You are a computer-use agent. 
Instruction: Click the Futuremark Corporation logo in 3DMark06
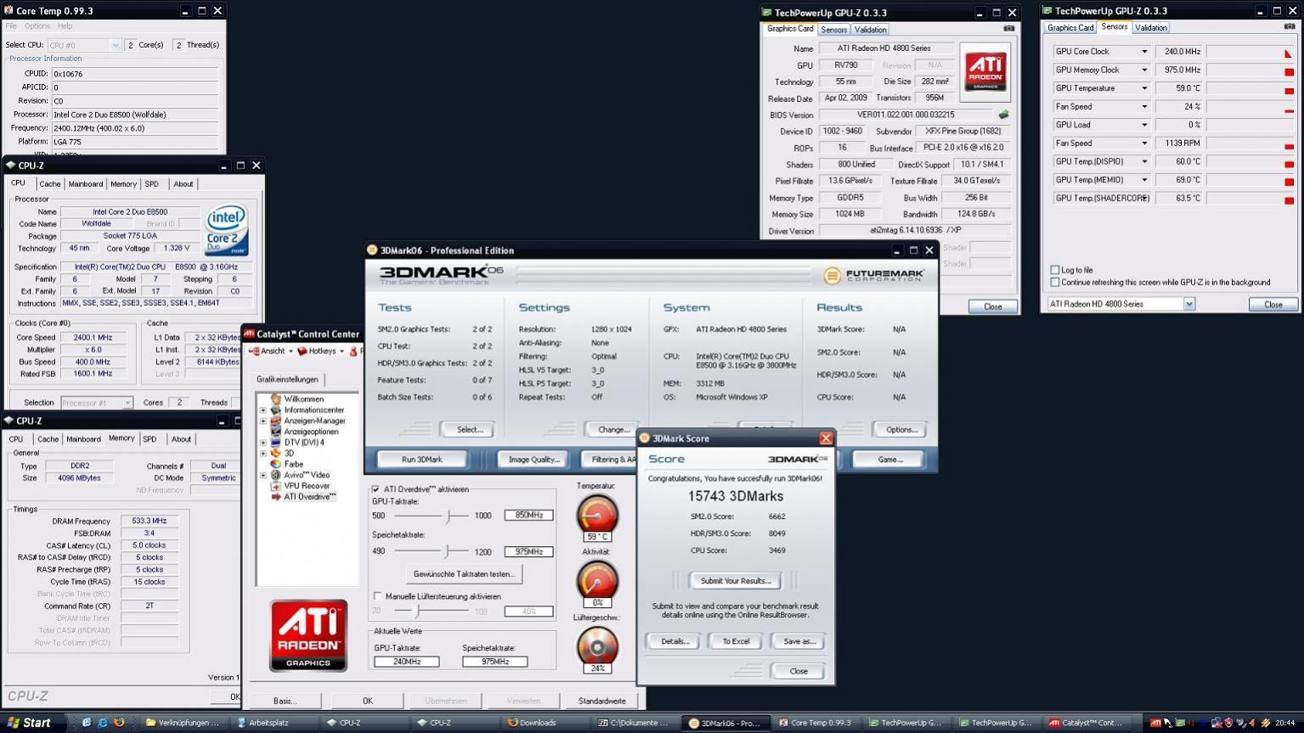(x=875, y=275)
